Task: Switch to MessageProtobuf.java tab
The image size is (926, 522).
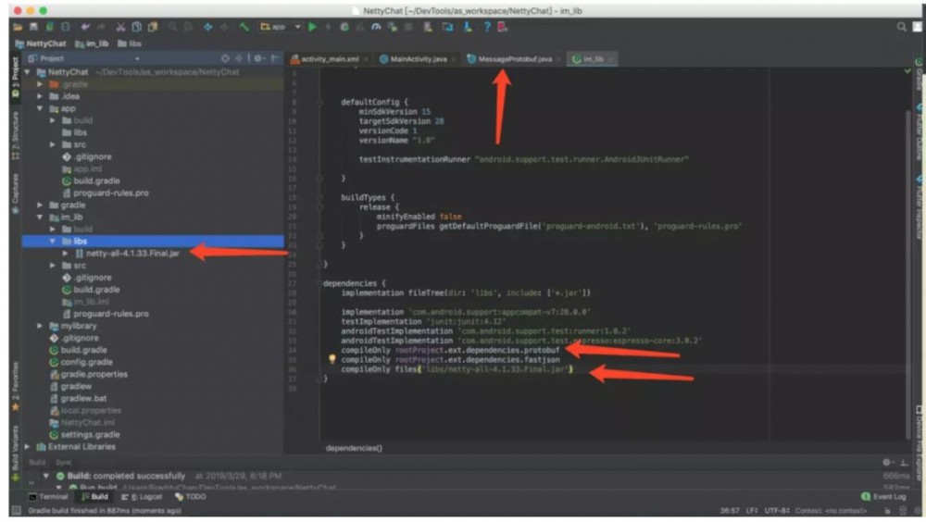Action: click(513, 59)
